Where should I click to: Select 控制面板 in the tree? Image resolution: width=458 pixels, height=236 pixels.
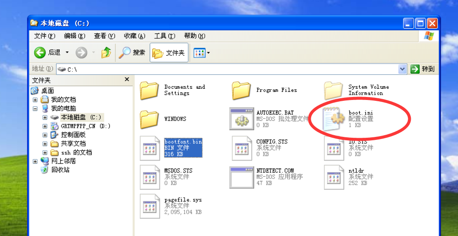coord(73,135)
